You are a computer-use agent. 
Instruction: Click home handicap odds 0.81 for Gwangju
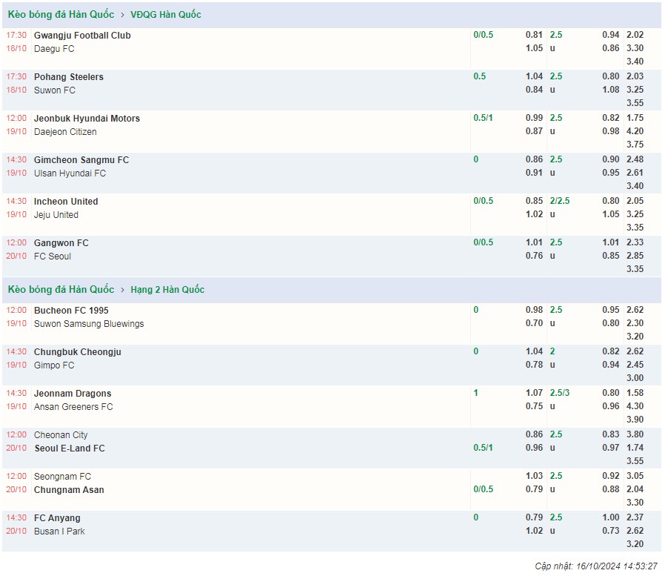click(534, 35)
